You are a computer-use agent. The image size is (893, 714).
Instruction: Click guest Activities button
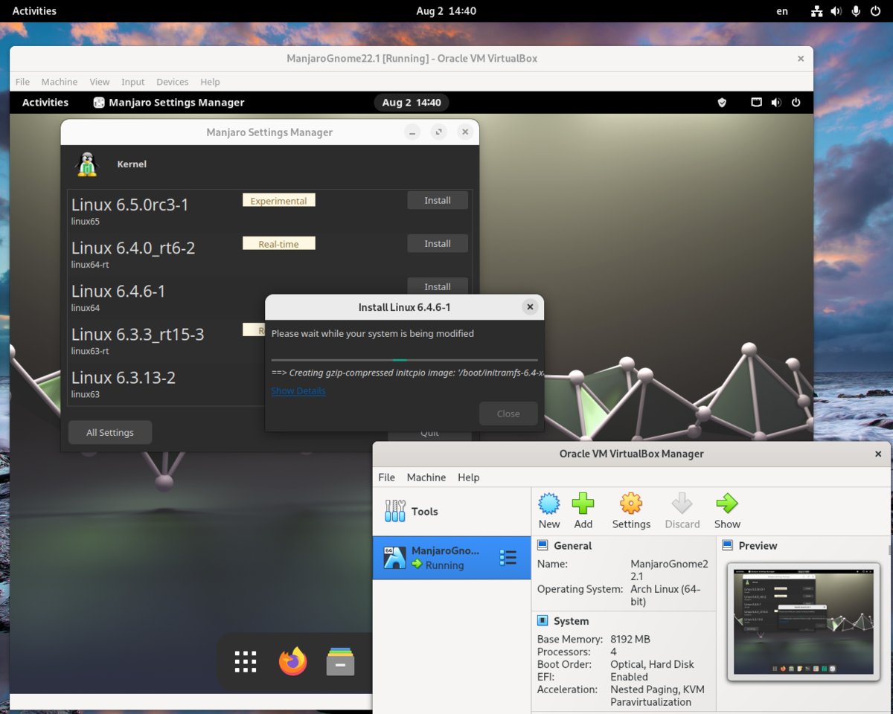click(x=45, y=103)
